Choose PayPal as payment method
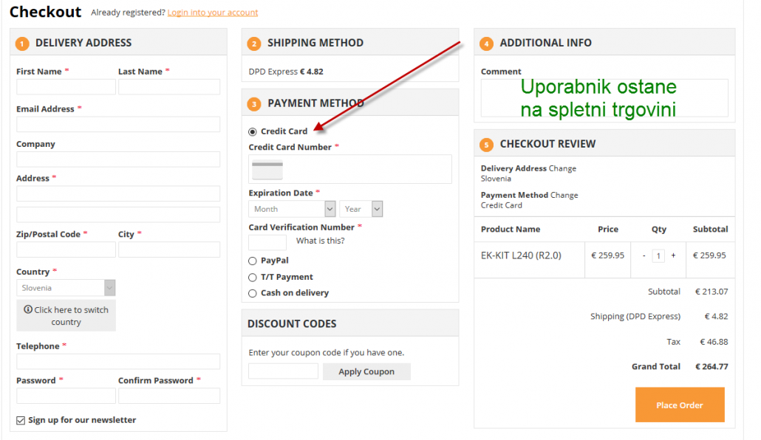The image size is (761, 440). (253, 261)
